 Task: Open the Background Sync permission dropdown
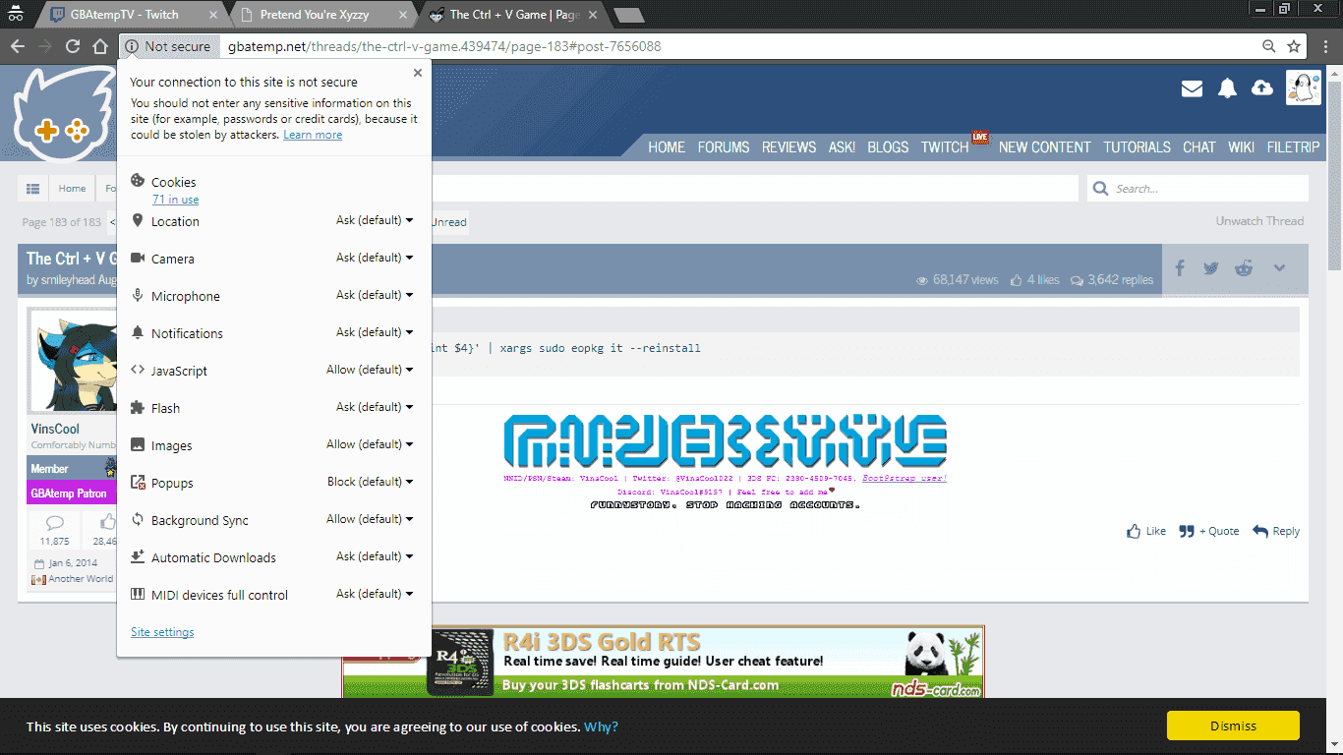pos(370,519)
